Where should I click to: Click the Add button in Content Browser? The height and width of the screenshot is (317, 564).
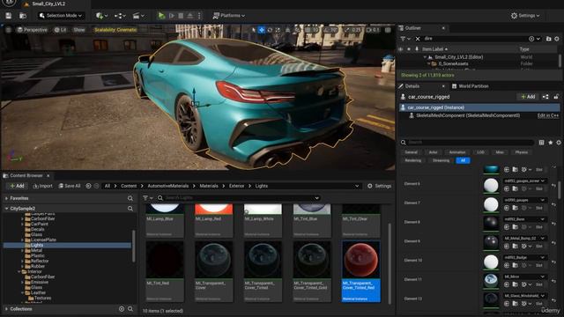17,186
